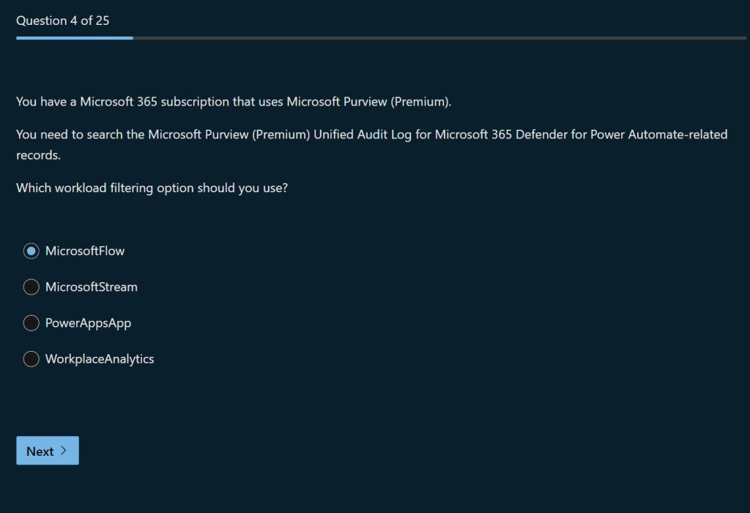Select the MicrosoftFlow radio button
The width and height of the screenshot is (750, 513).
click(x=31, y=251)
